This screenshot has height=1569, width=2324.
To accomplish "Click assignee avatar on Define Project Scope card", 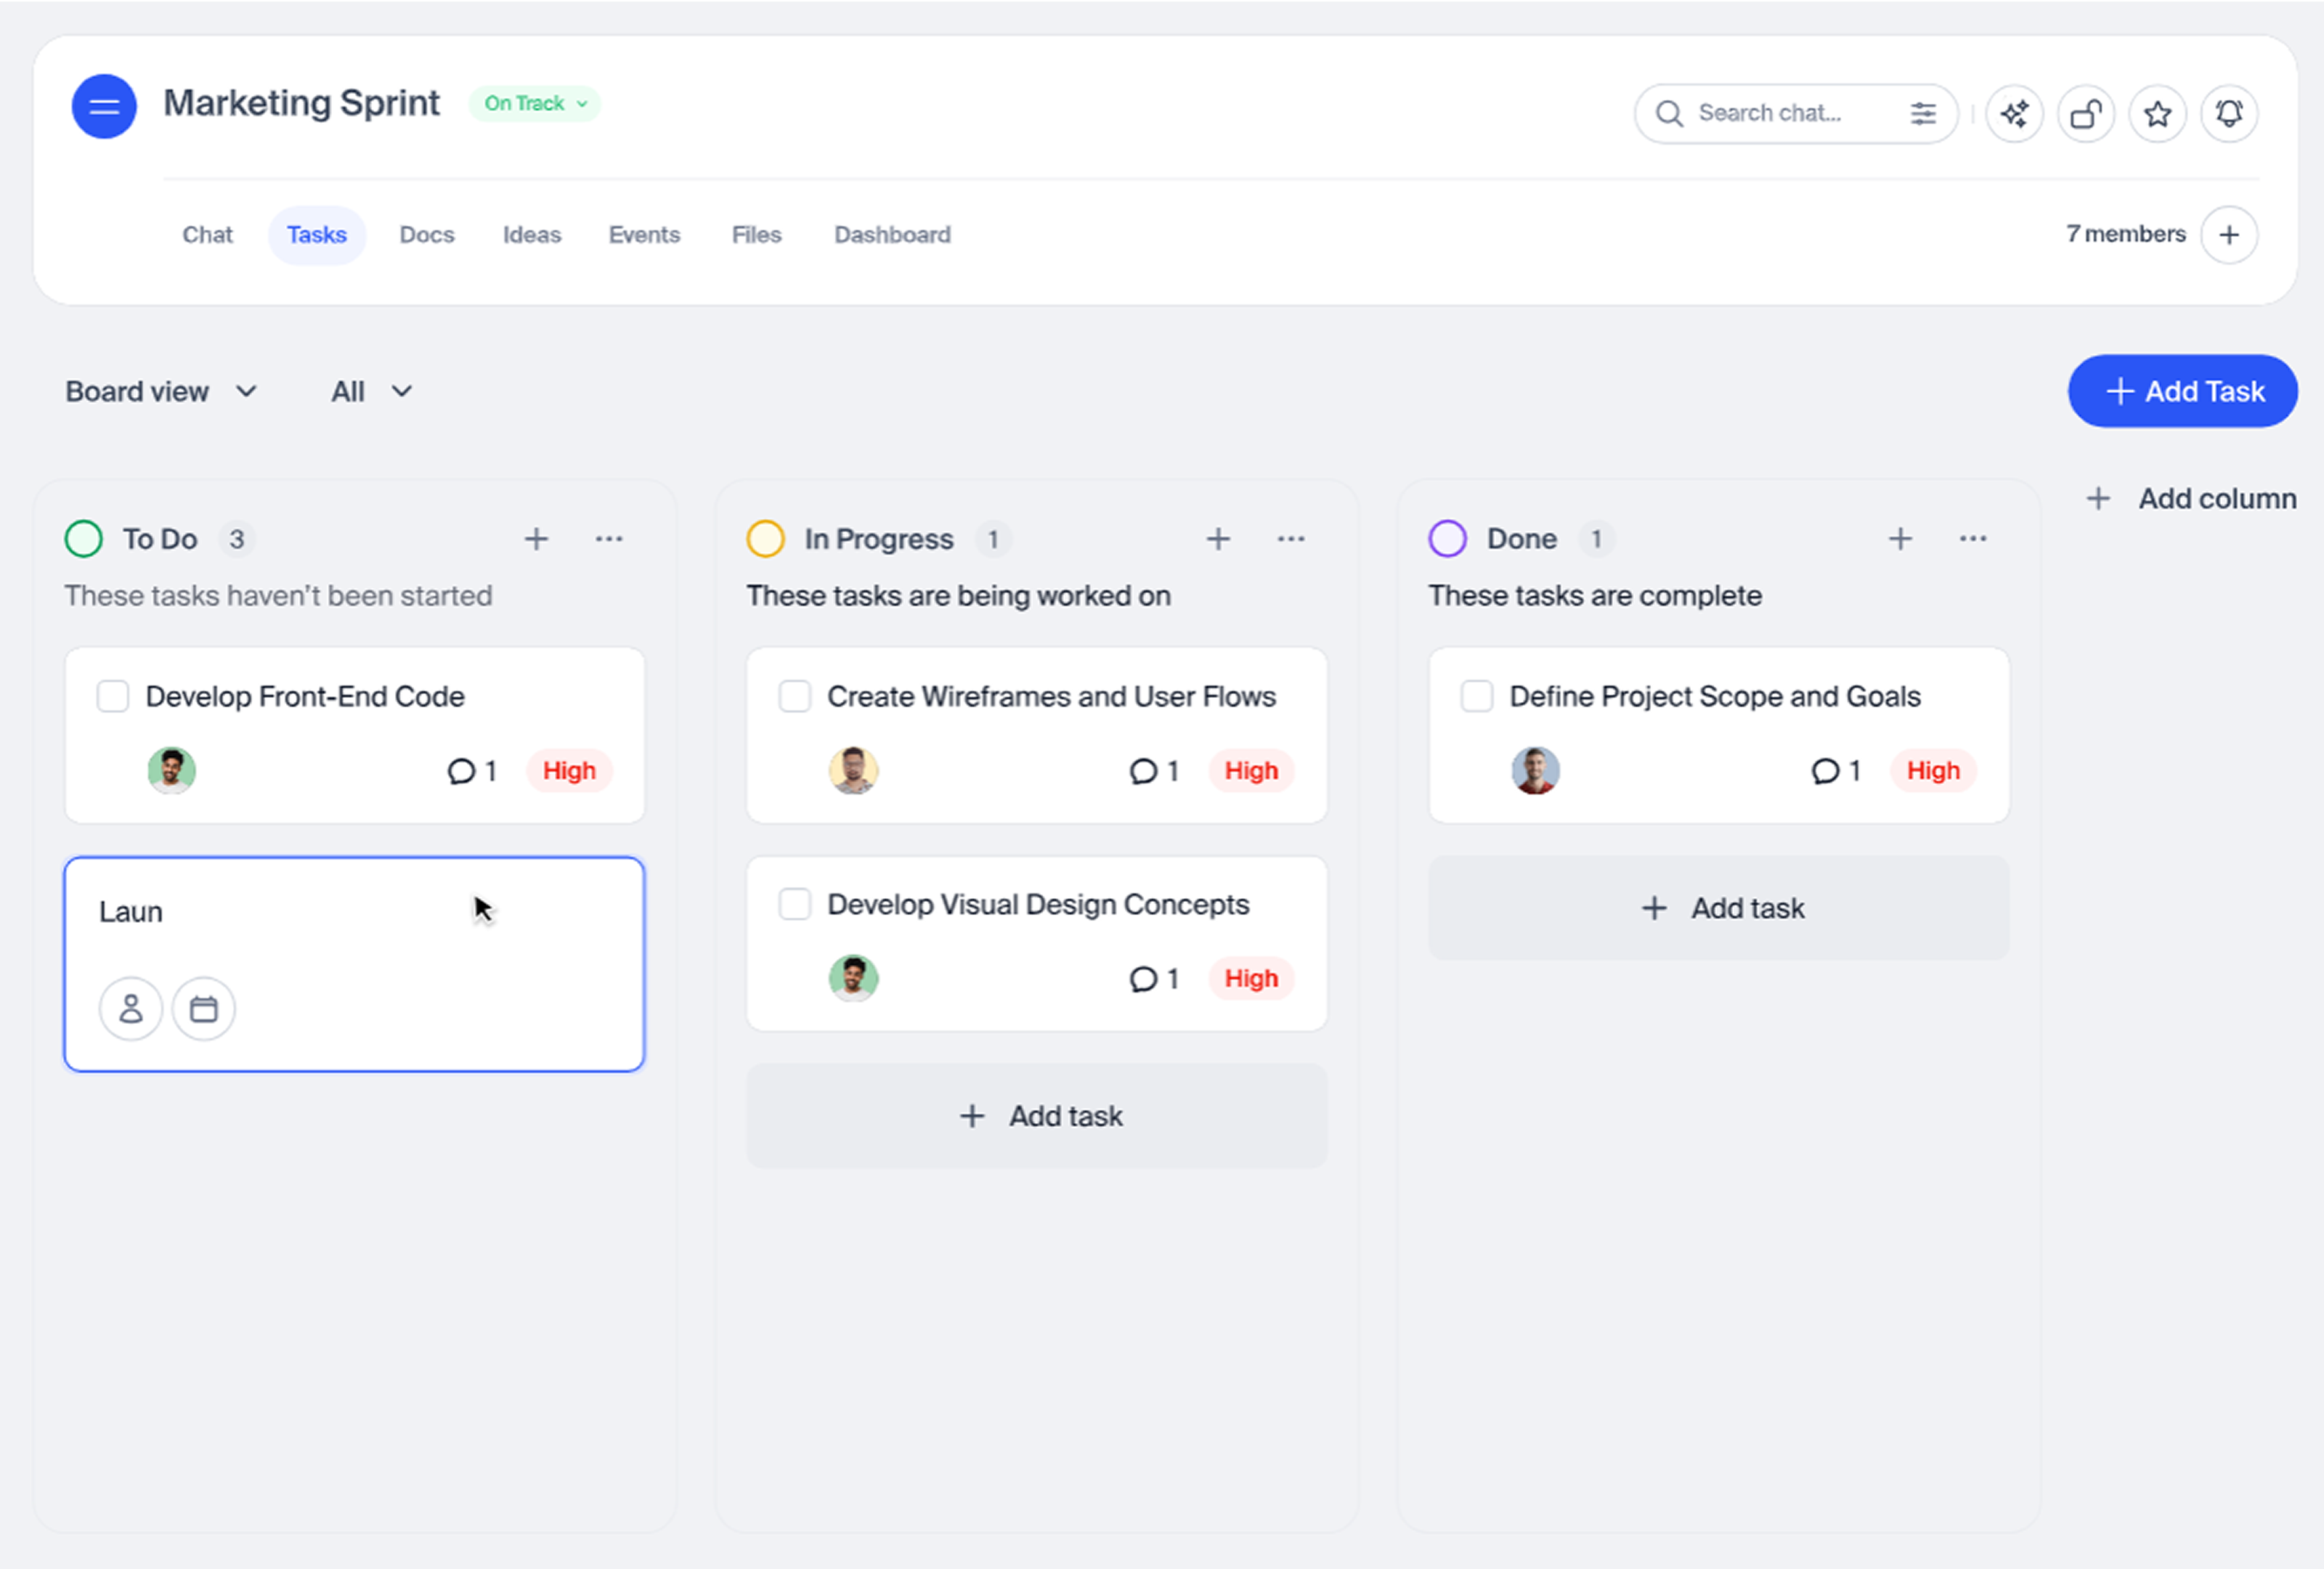I will click(1536, 771).
